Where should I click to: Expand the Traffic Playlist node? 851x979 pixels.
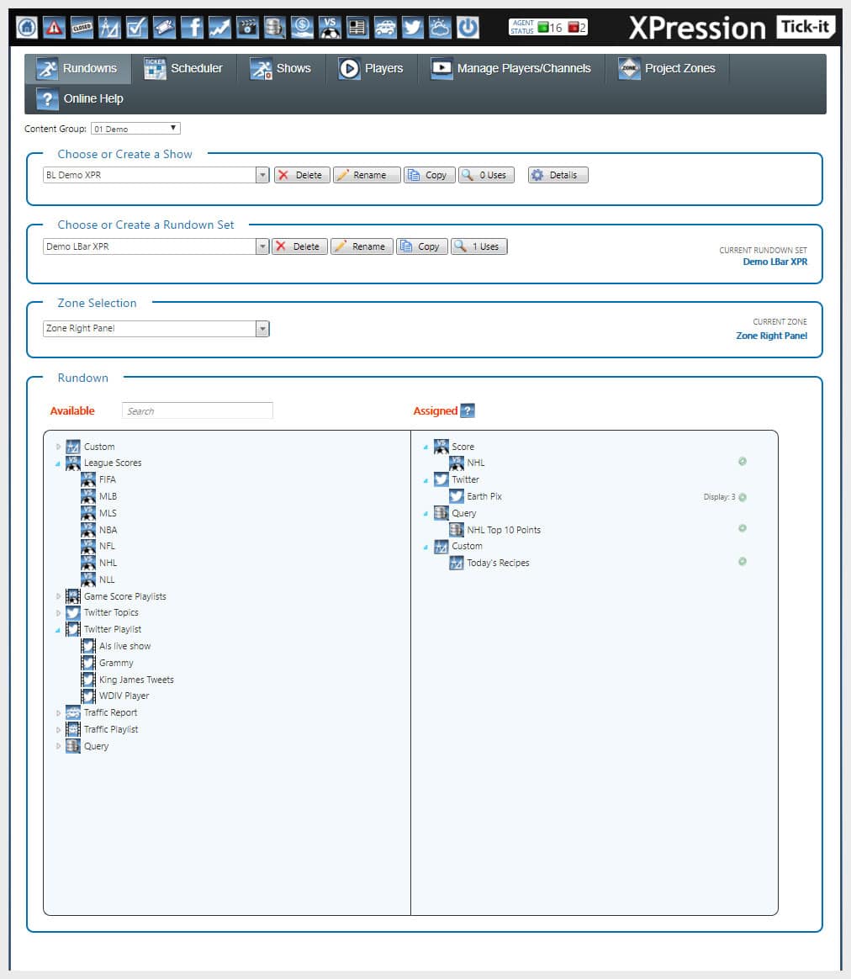(x=58, y=730)
